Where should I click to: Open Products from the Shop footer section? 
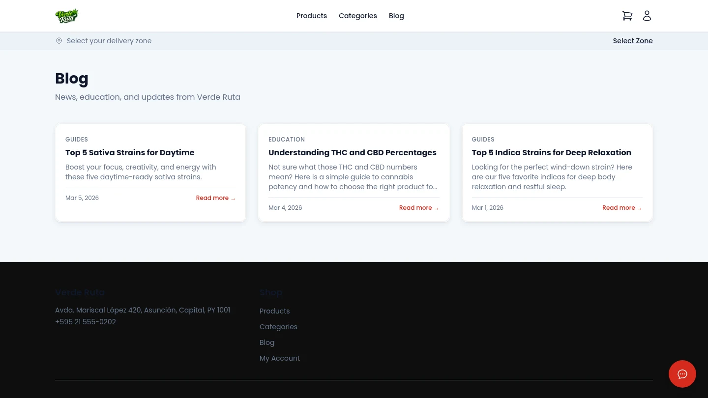274,311
